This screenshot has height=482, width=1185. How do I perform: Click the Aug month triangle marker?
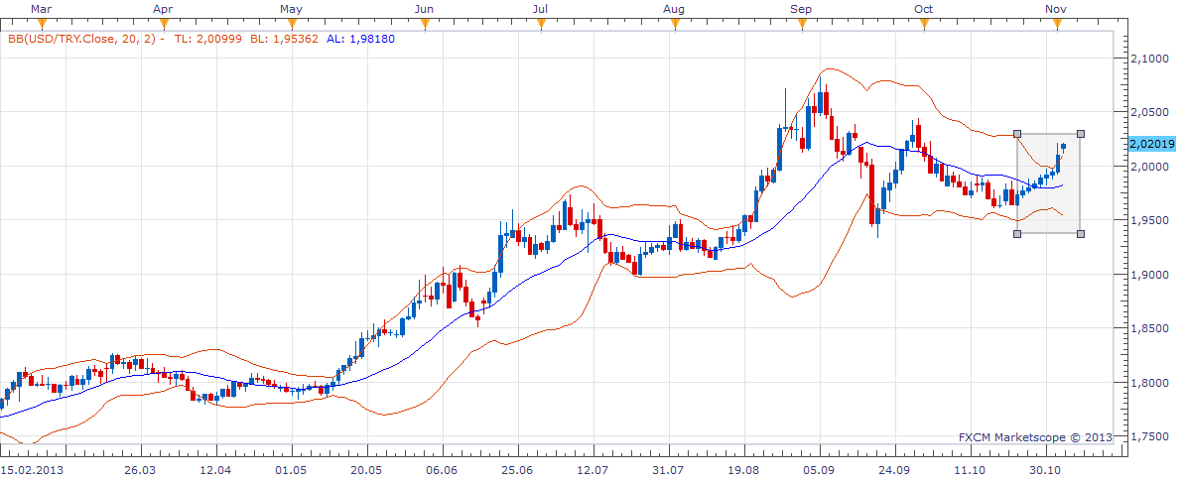click(674, 24)
